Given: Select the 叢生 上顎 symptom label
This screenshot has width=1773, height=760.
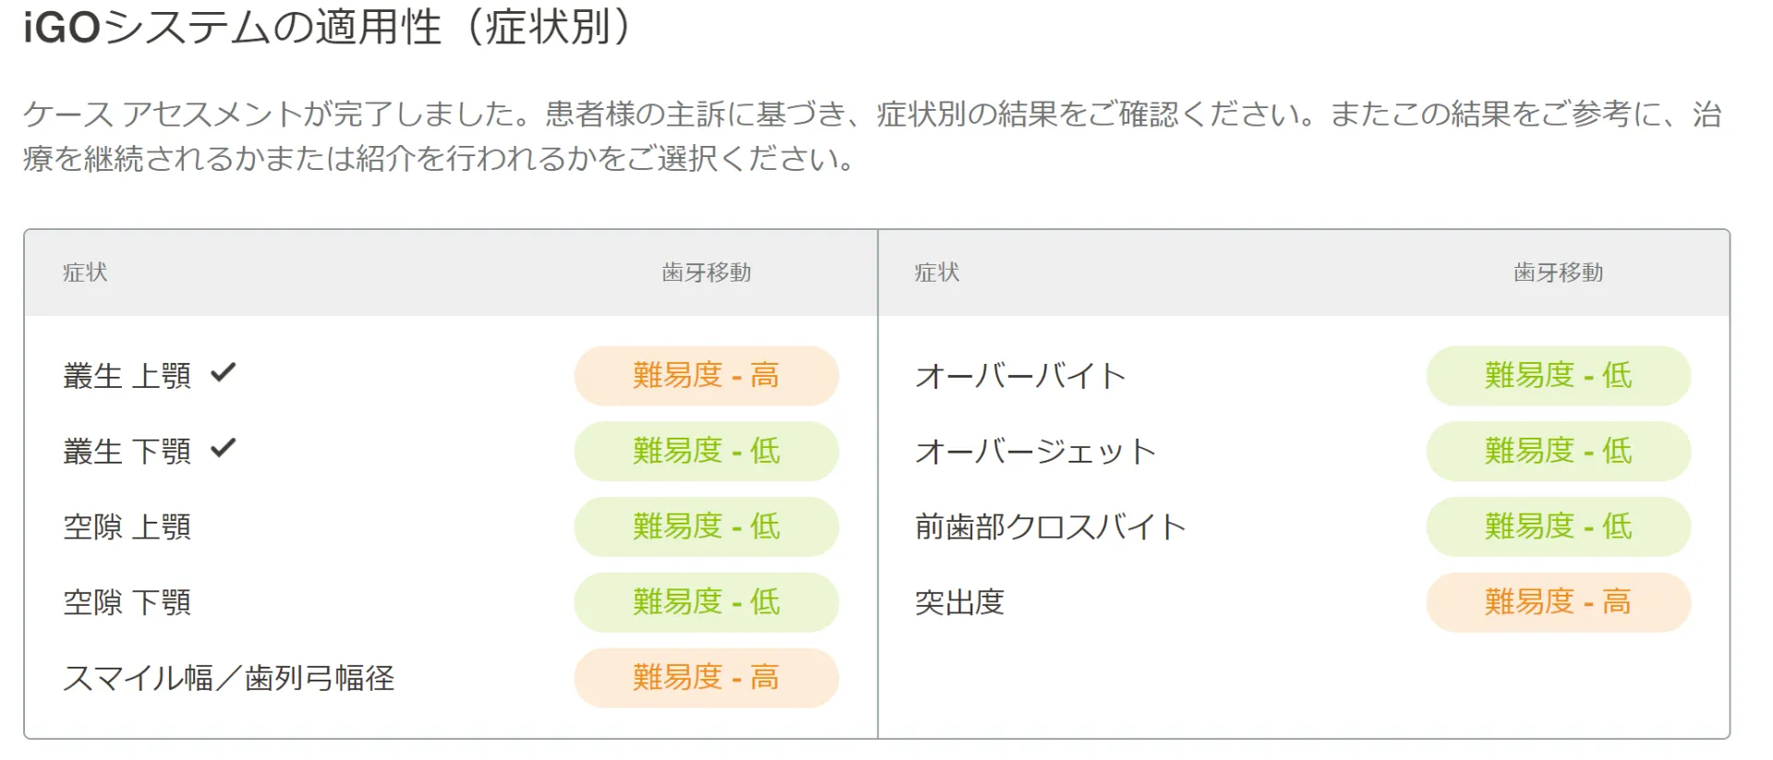Looking at the screenshot, I should click(127, 377).
